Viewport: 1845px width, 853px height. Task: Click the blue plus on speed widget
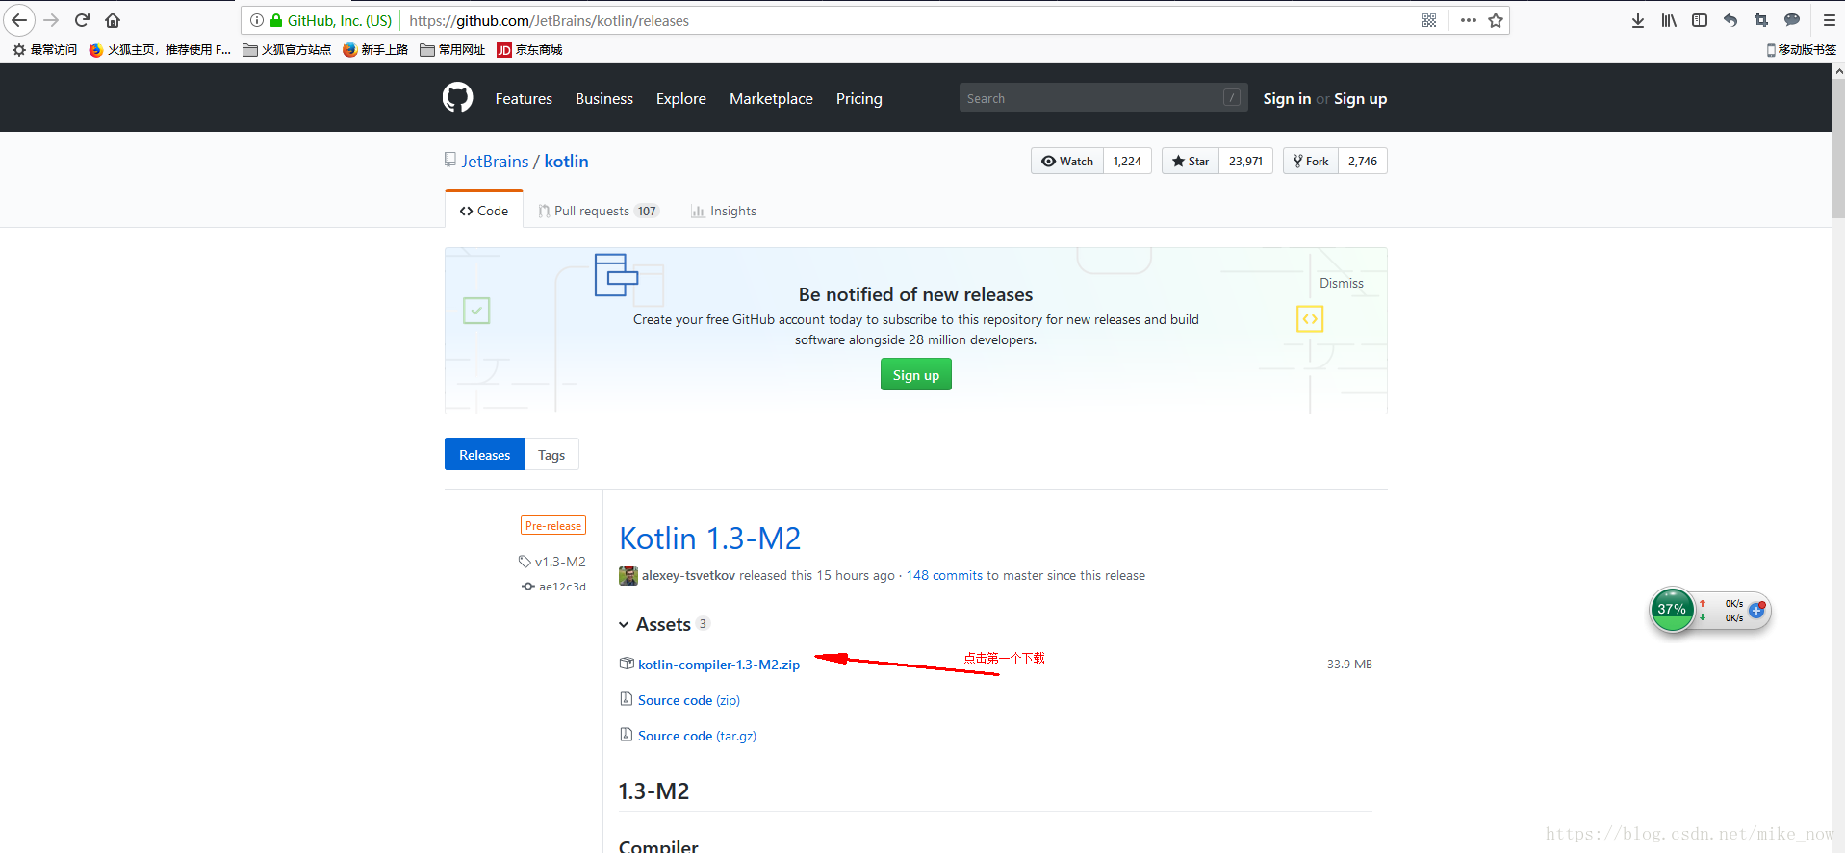tap(1756, 610)
